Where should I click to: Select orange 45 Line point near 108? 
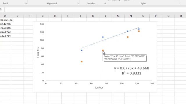coord(128,37)
